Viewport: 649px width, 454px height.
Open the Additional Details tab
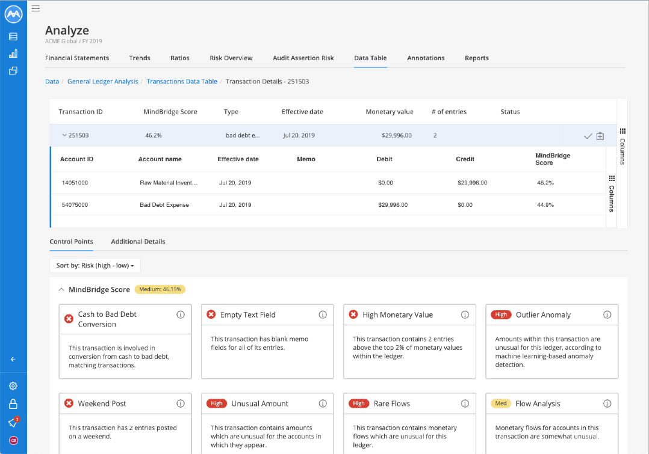[138, 242]
